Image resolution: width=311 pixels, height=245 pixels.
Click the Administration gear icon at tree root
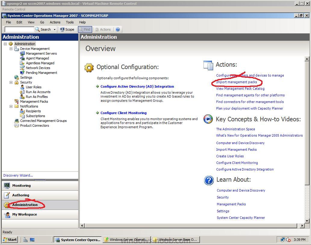[11, 44]
